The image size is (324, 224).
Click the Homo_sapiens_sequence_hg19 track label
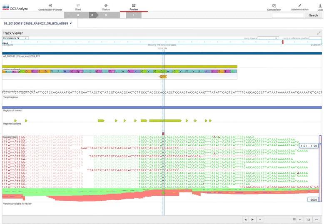19,91
